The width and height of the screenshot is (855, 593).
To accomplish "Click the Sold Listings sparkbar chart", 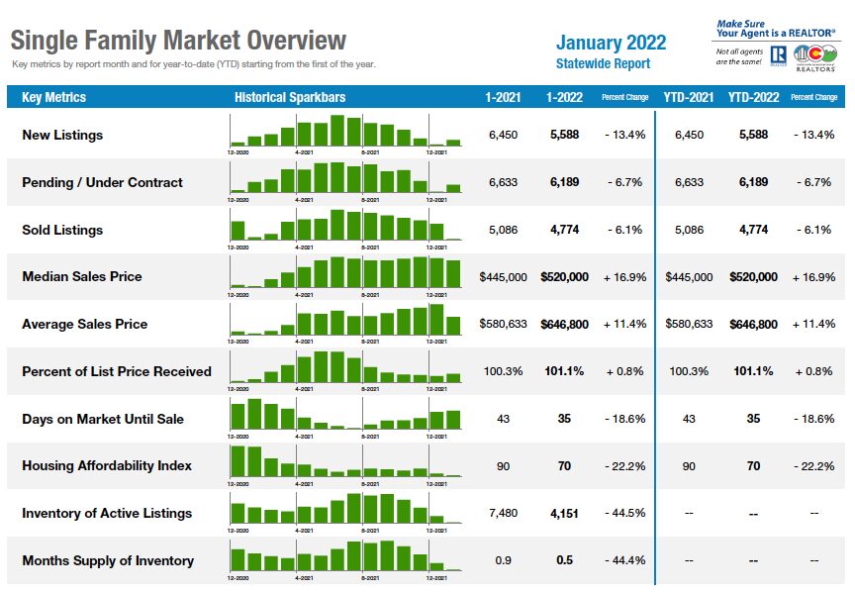I will [345, 229].
